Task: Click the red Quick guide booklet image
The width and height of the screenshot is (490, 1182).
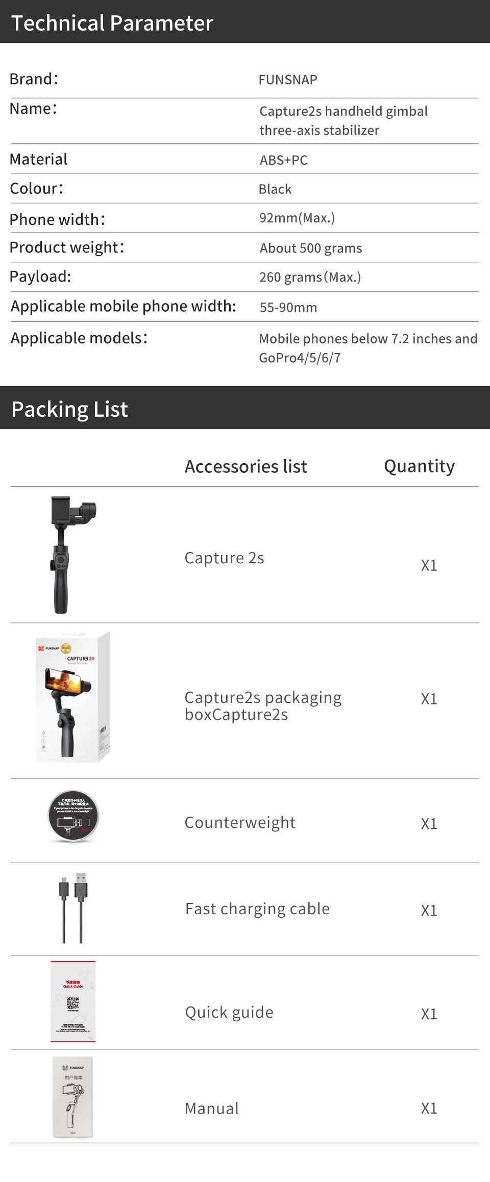Action: [x=73, y=1001]
